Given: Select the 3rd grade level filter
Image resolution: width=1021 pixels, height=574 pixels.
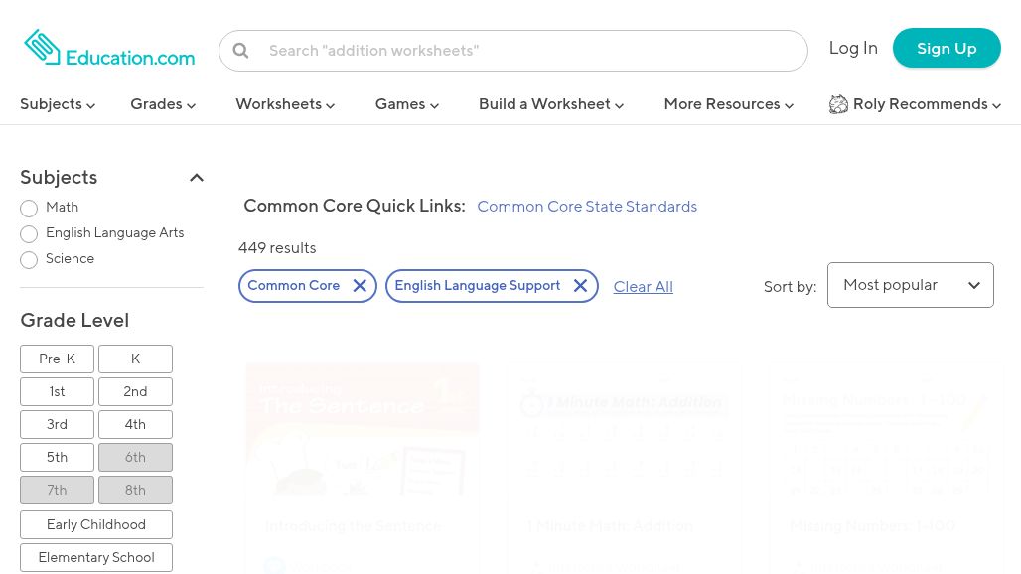Looking at the screenshot, I should (57, 424).
